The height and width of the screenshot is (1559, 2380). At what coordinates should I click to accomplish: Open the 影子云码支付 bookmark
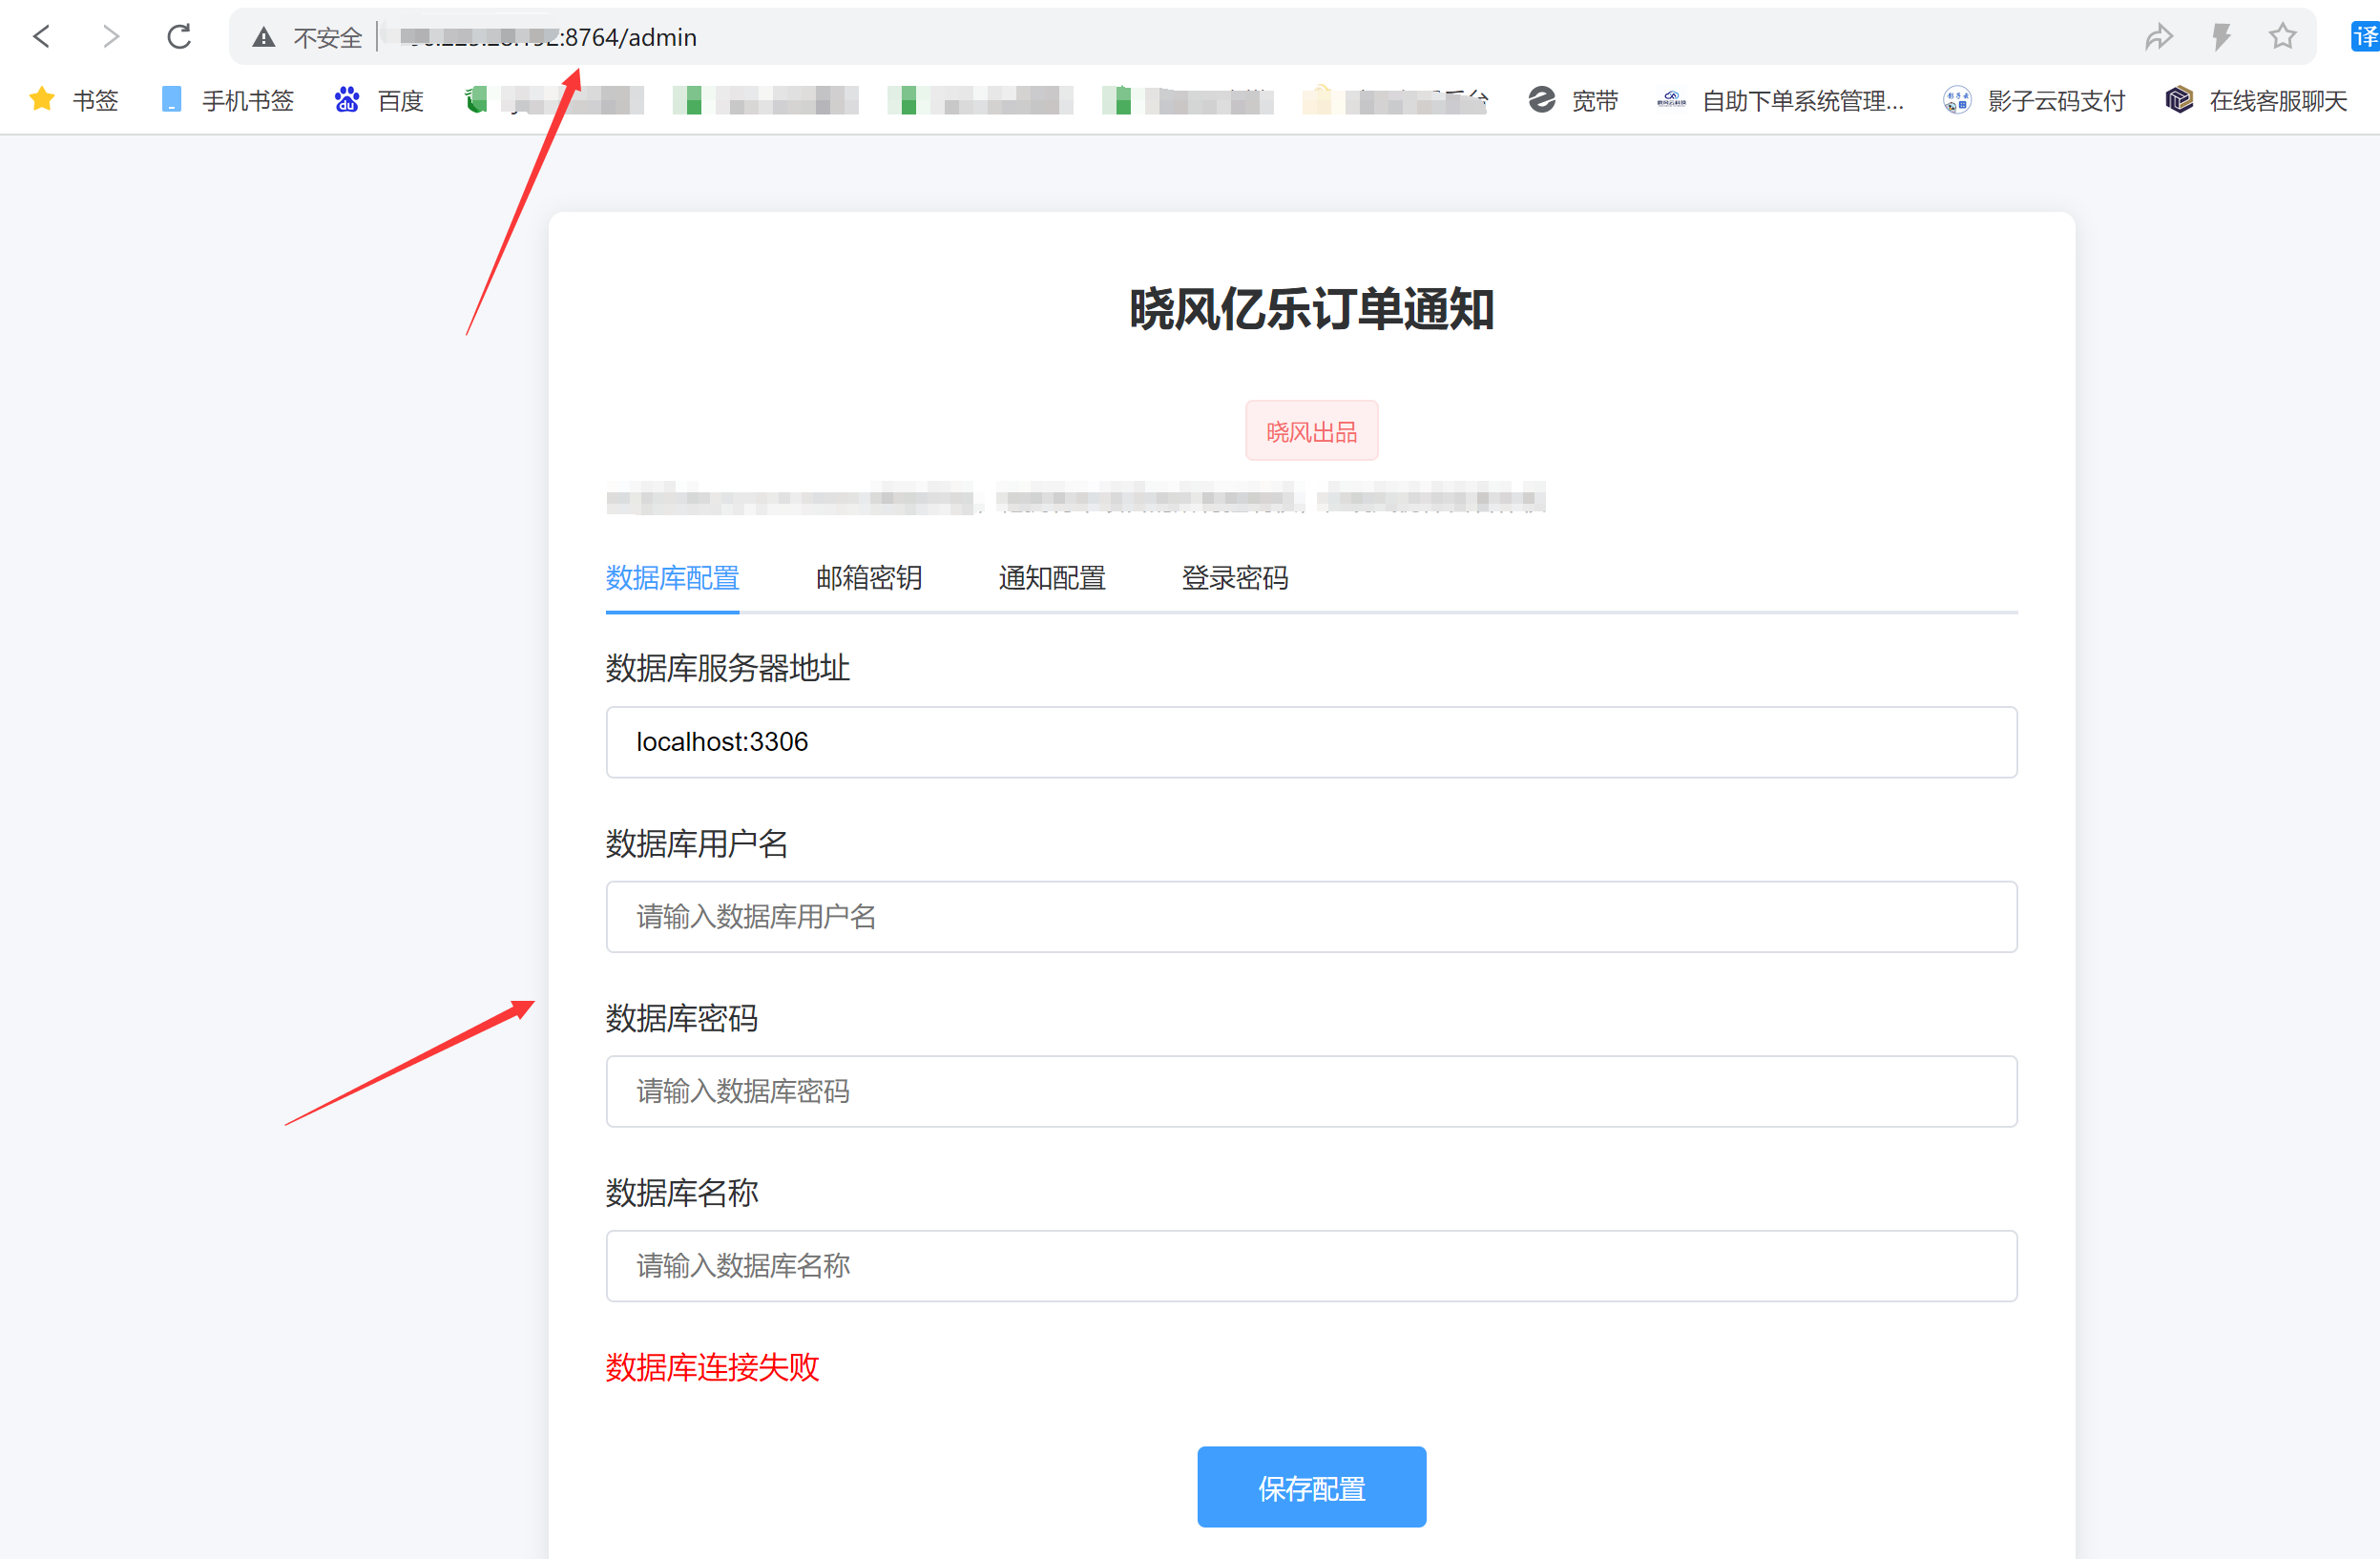pyautogui.click(x=2034, y=100)
